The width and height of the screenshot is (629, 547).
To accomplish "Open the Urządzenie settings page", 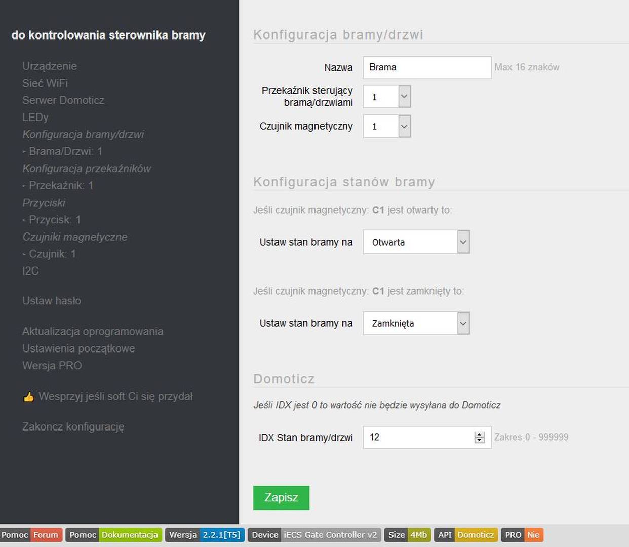I will click(x=50, y=66).
